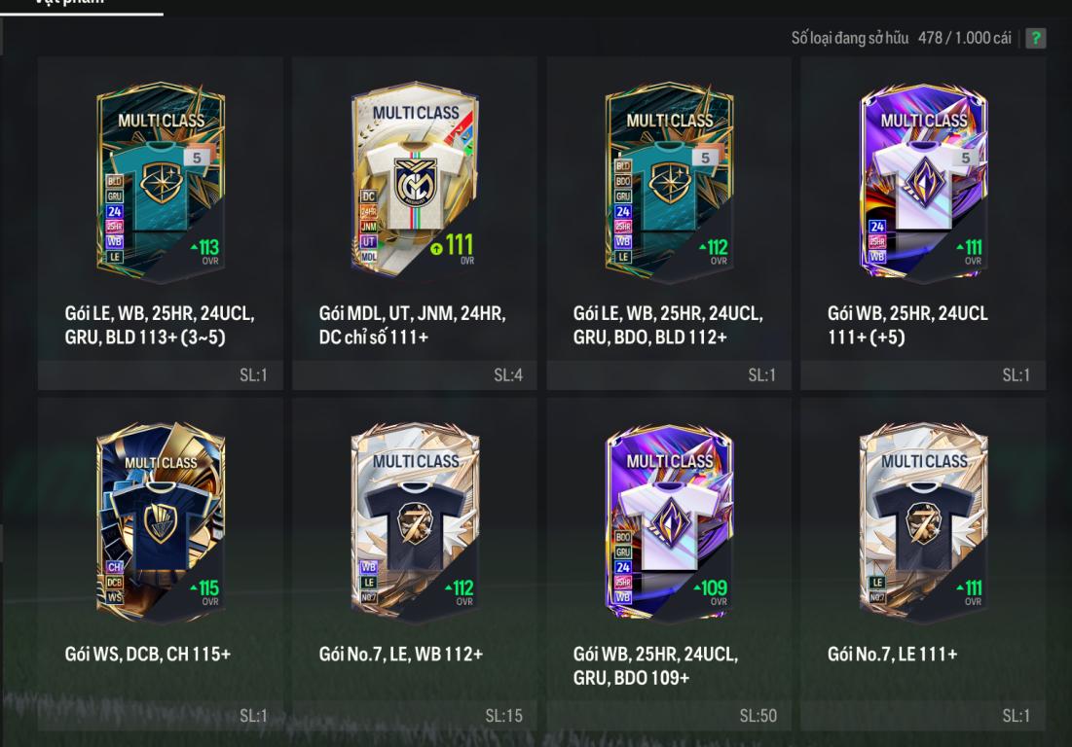1072x747 pixels.
Task: Click Gói No.7, LE, WB 112+ title
Action: (401, 655)
